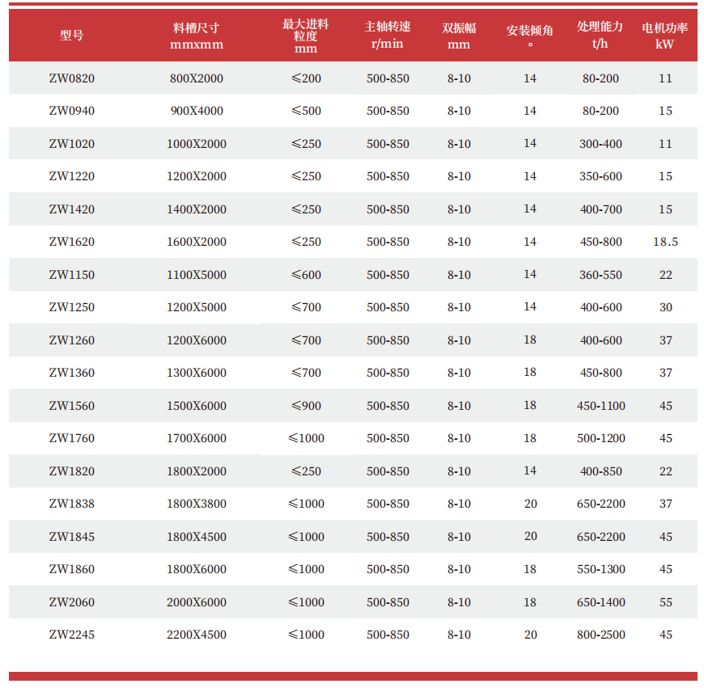Screen dimensions: 704x688
Task: Select the ZW1250 model cell
Action: coord(71,307)
